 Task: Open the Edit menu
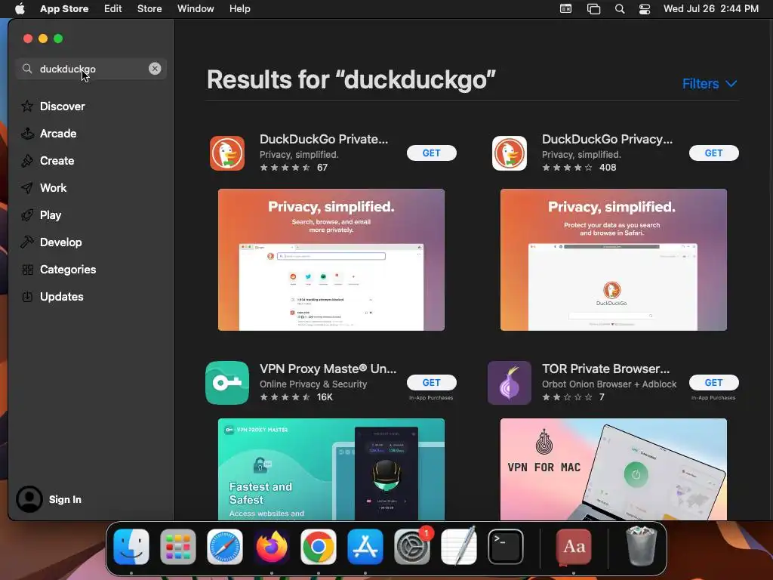click(113, 8)
